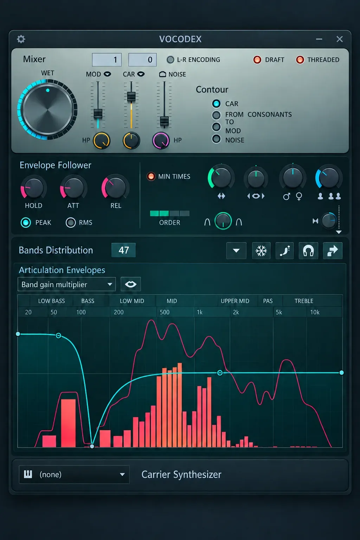
Task: Click the MID band label
Action: (x=172, y=301)
